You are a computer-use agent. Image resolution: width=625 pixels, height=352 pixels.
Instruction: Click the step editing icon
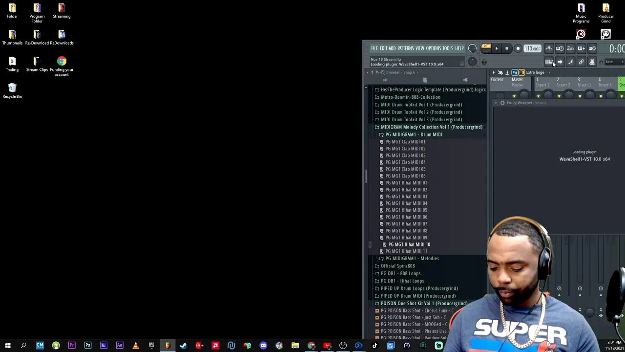coord(570,62)
